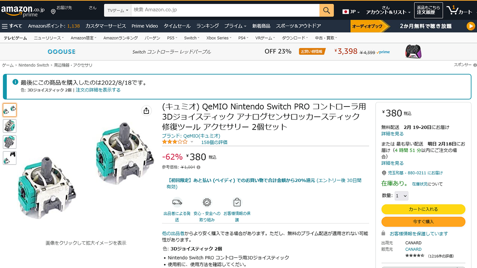Open the タイムセール menu item

pos(177,26)
